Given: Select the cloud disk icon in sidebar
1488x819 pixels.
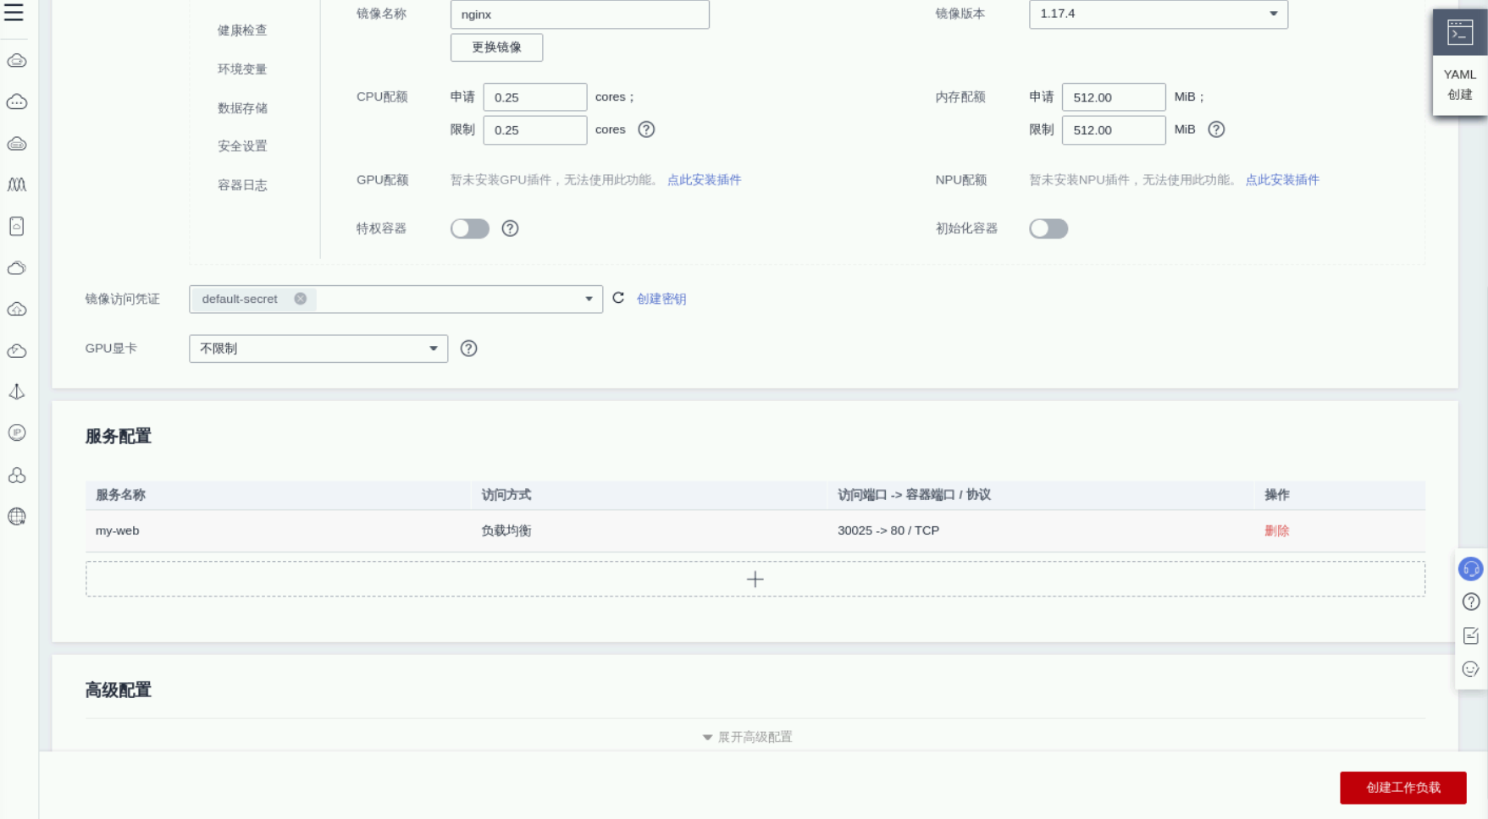Looking at the screenshot, I should point(17,144).
